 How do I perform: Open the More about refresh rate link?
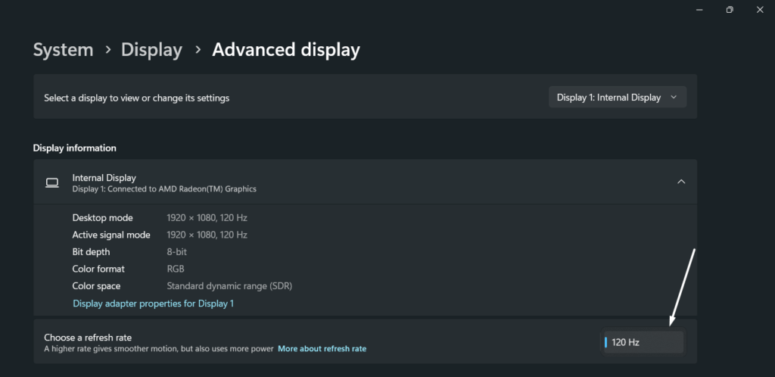[x=322, y=349]
